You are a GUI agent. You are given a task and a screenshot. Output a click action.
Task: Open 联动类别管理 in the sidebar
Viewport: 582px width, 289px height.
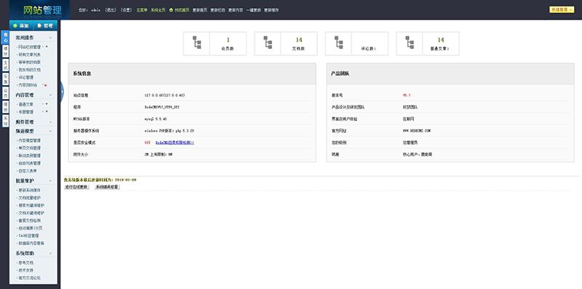(30, 156)
